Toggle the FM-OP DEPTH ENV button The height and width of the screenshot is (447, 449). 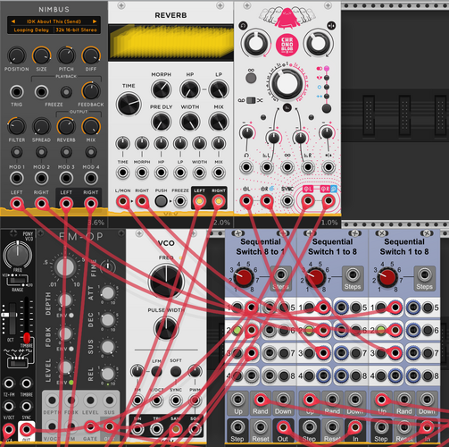71,315
